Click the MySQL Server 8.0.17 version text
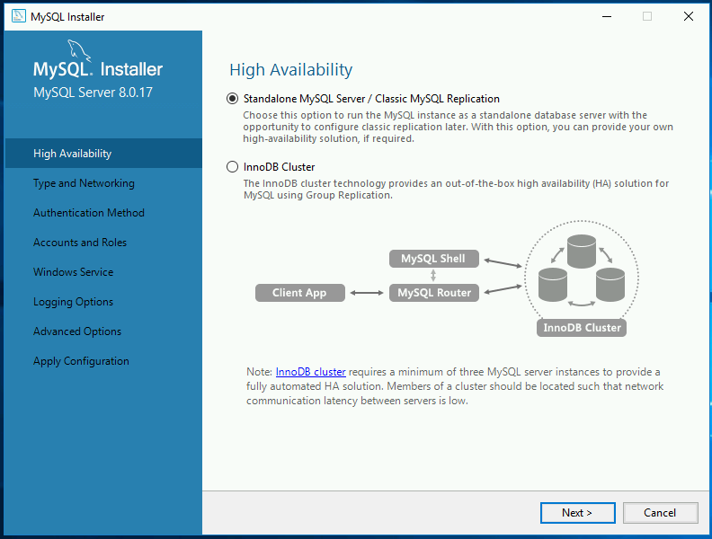The height and width of the screenshot is (539, 712). pyautogui.click(x=93, y=93)
